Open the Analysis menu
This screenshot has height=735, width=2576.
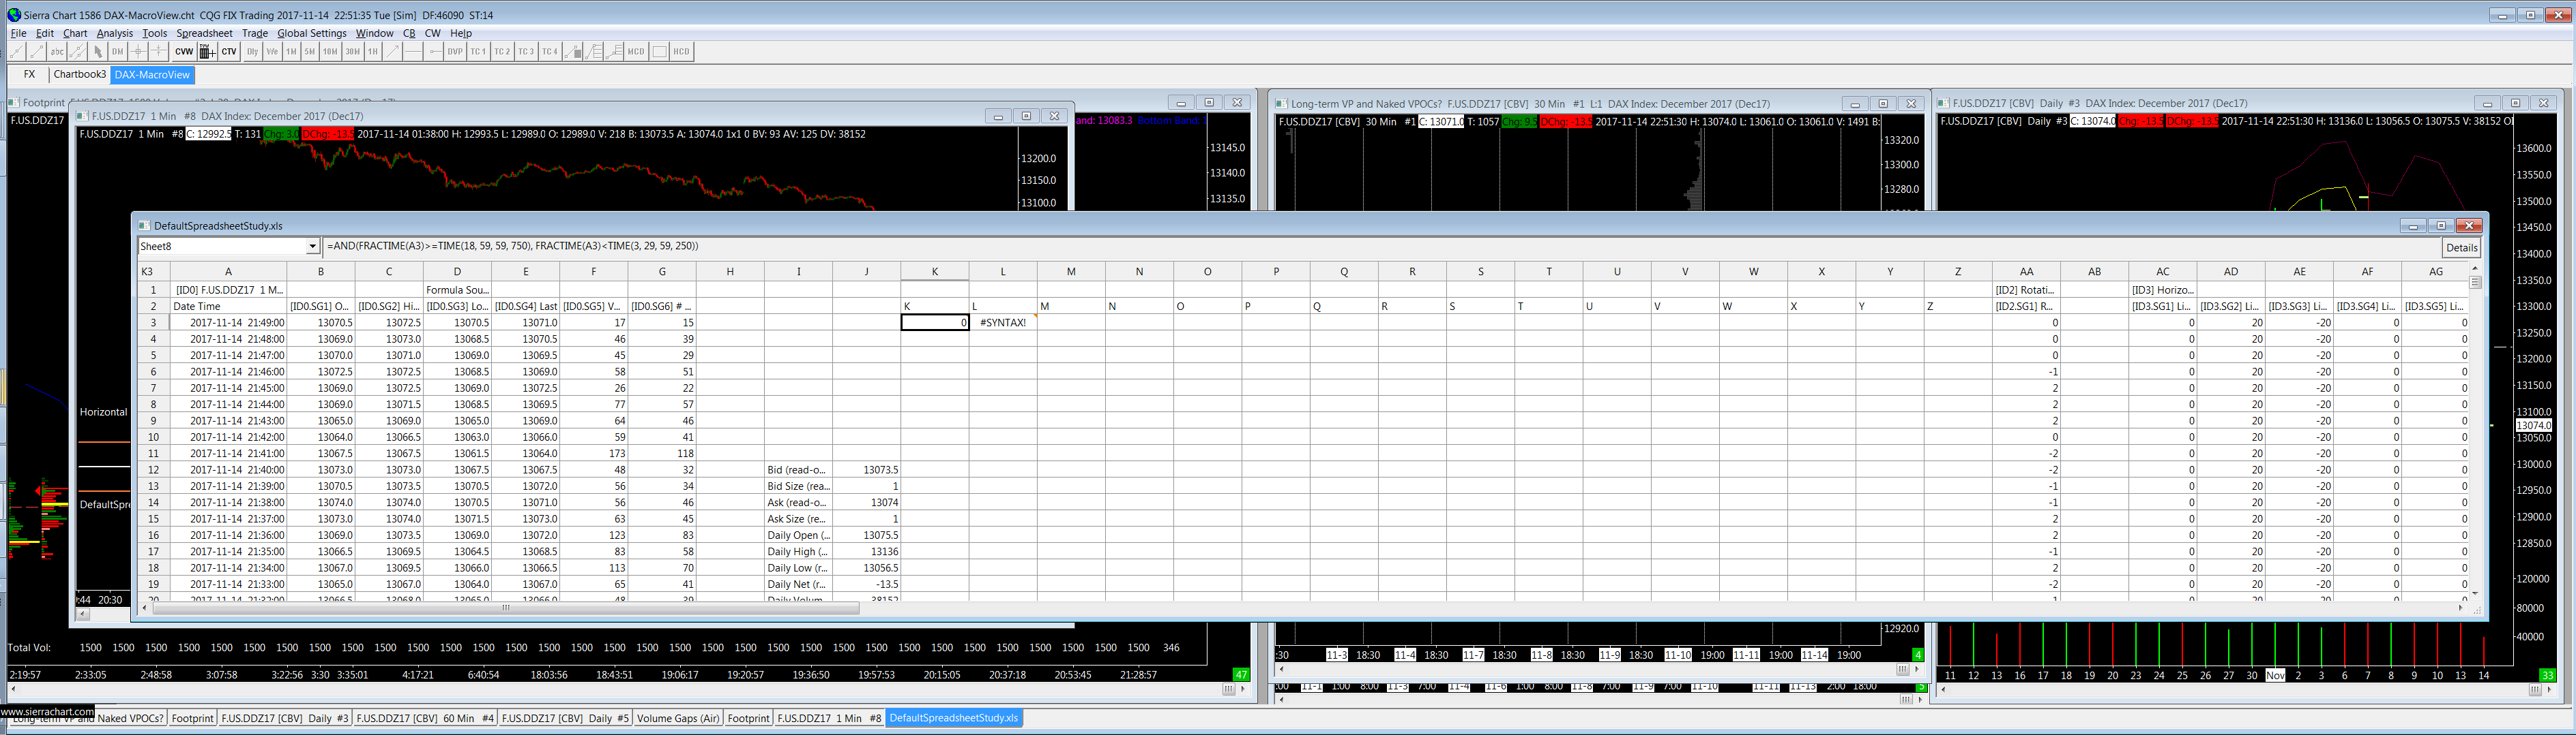click(115, 33)
